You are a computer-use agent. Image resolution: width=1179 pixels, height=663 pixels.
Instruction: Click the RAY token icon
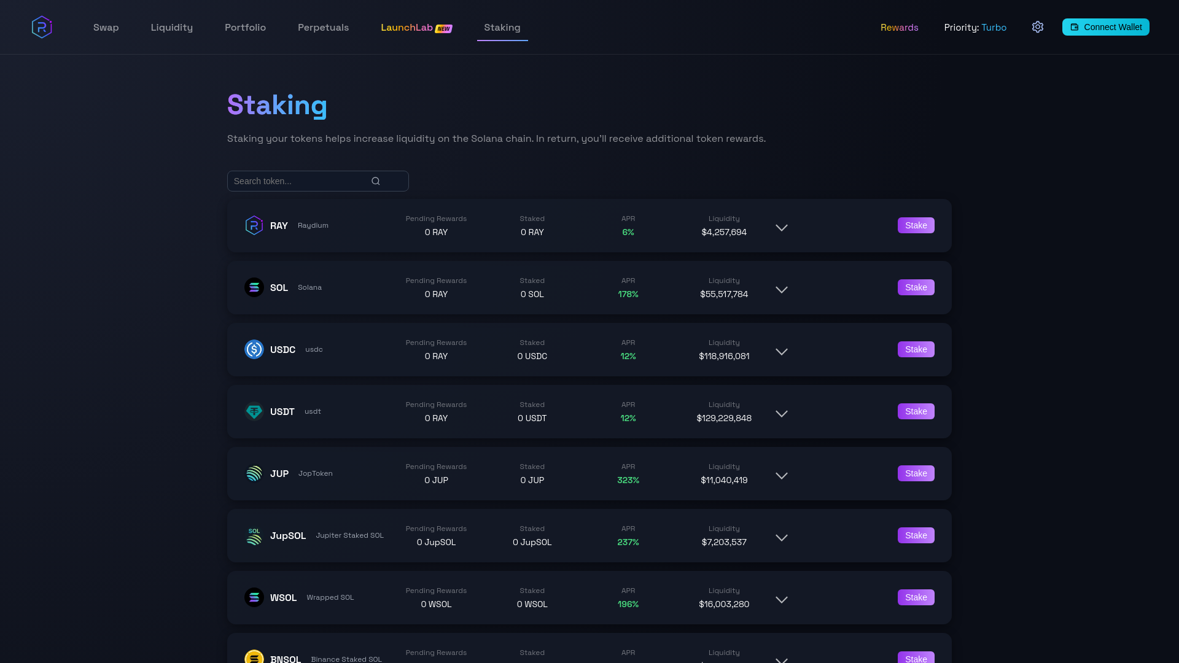[x=254, y=225]
